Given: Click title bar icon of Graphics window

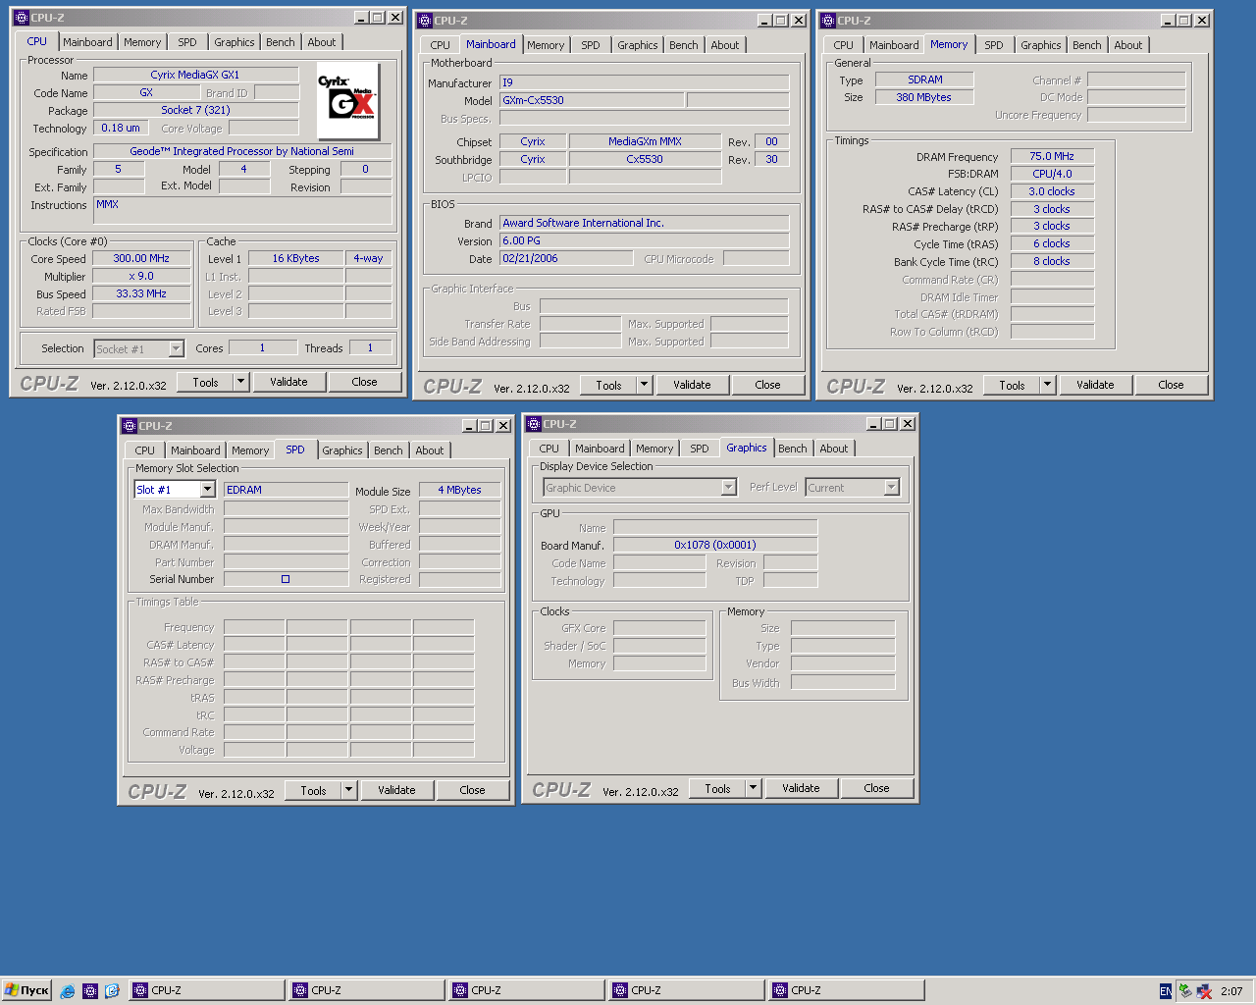Looking at the screenshot, I should click(534, 424).
